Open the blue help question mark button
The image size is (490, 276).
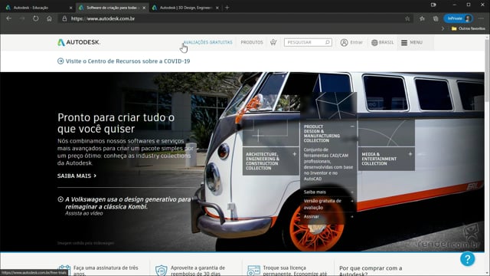(467, 259)
